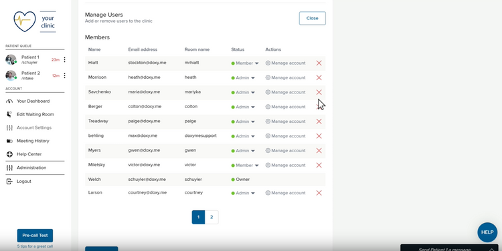Remove user behling with red X
Image resolution: width=502 pixels, height=251 pixels.
point(319,136)
